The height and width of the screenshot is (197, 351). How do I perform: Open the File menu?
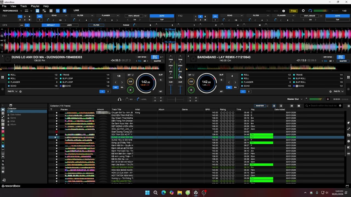click(4, 6)
